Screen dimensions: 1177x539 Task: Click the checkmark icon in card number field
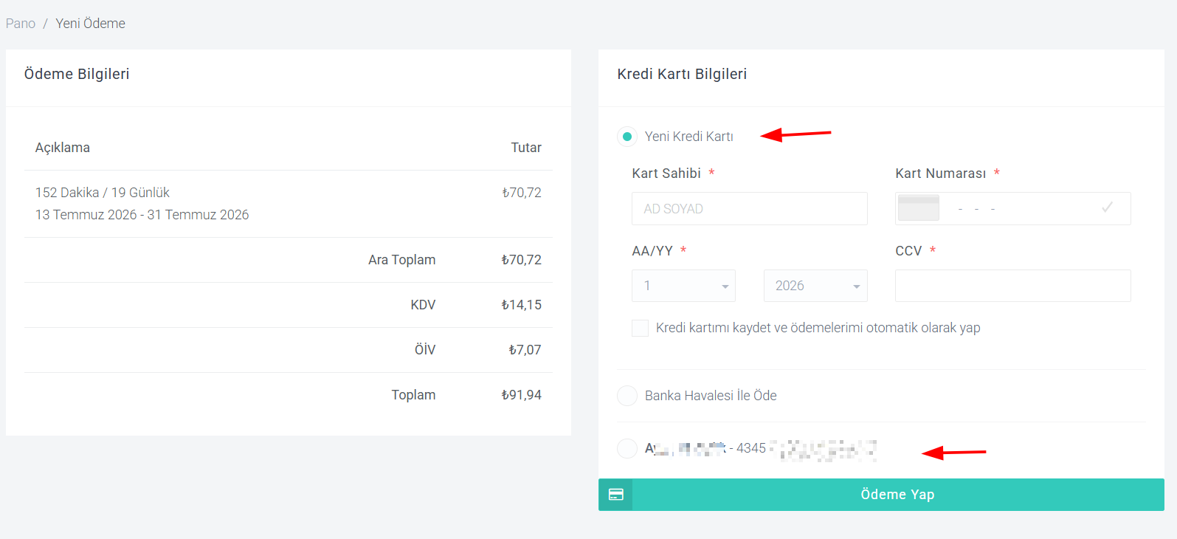tap(1107, 207)
